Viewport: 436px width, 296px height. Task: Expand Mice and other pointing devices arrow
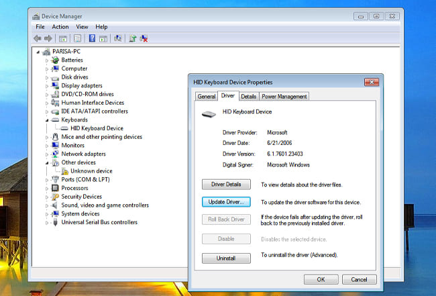coord(47,137)
